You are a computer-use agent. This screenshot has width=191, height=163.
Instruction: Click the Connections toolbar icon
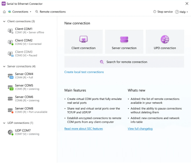pyautogui.click(x=10, y=12)
